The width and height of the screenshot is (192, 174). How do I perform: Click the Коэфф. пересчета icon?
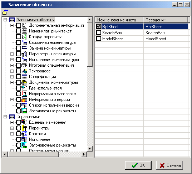pos(24,37)
